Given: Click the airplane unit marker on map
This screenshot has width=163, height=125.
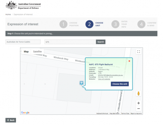Looking at the screenshot, I should click(x=81, y=83).
